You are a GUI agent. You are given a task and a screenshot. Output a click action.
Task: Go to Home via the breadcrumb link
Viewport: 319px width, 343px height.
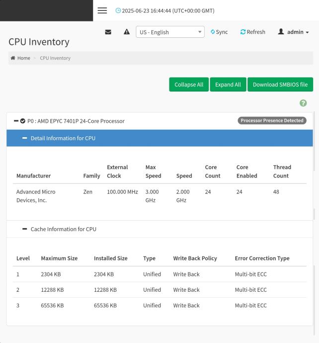pyautogui.click(x=24, y=58)
